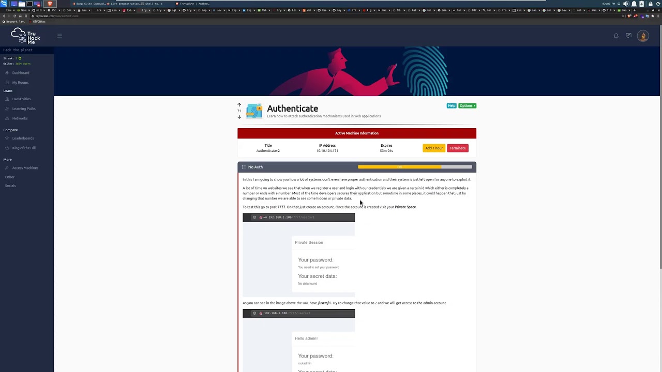Select the IP address 10.10.104.171 text
Screen dimensions: 662x372
[327, 151]
